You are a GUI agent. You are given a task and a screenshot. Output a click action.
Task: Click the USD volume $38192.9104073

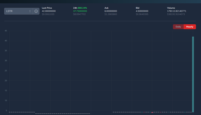pos(176,14)
